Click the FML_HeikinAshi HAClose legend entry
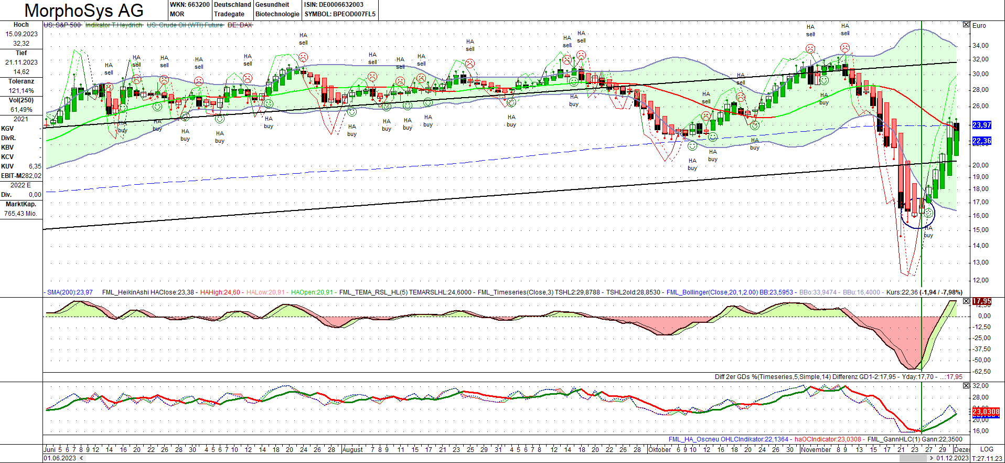This screenshot has width=1005, height=463. pyautogui.click(x=148, y=292)
